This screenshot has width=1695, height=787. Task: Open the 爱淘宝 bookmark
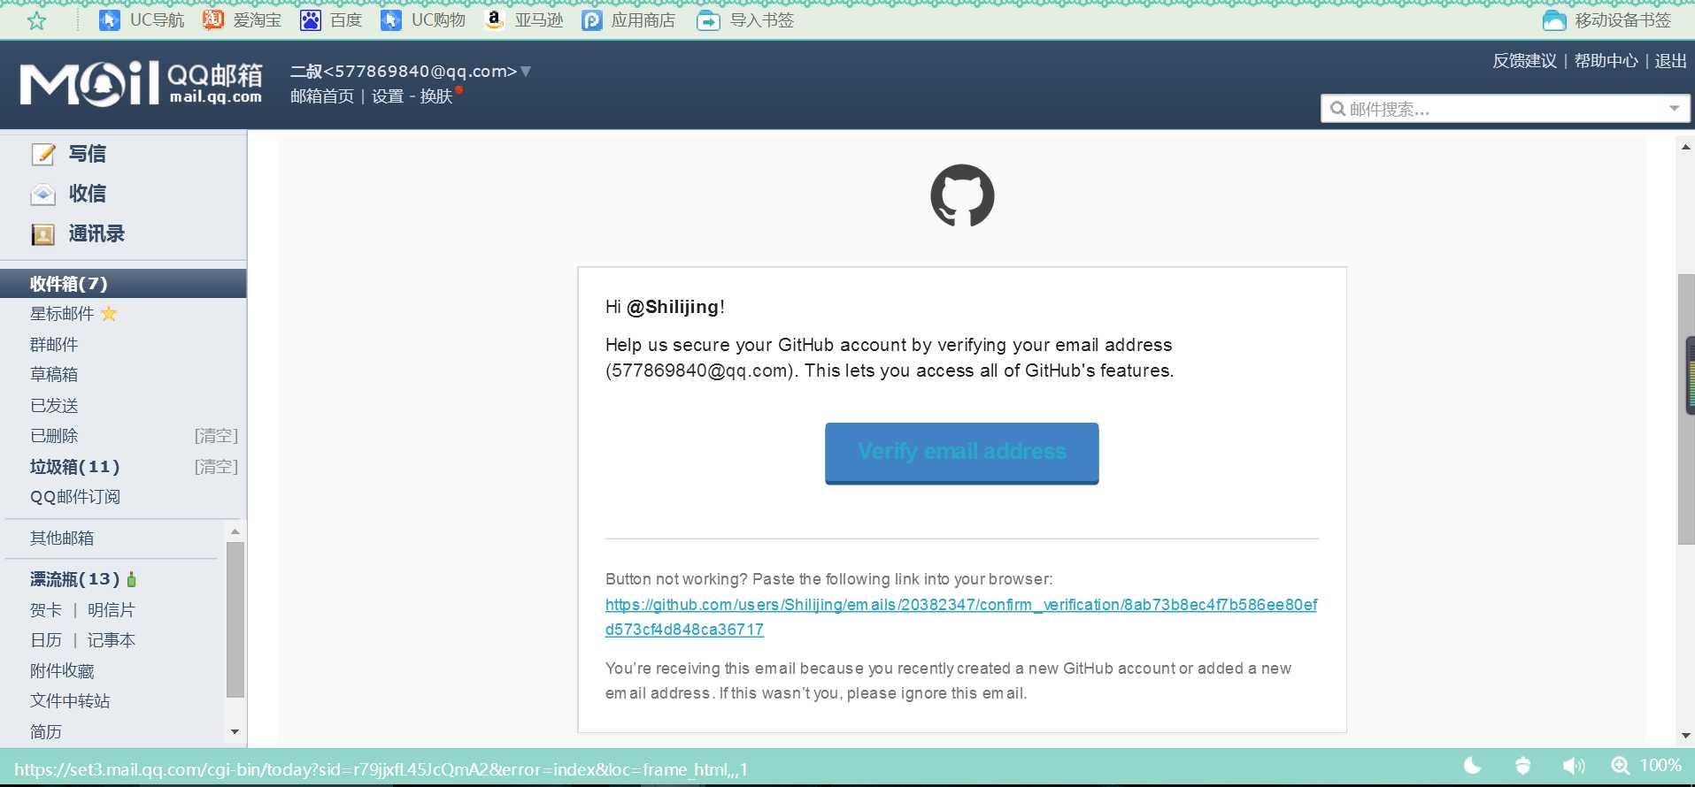pyautogui.click(x=242, y=20)
